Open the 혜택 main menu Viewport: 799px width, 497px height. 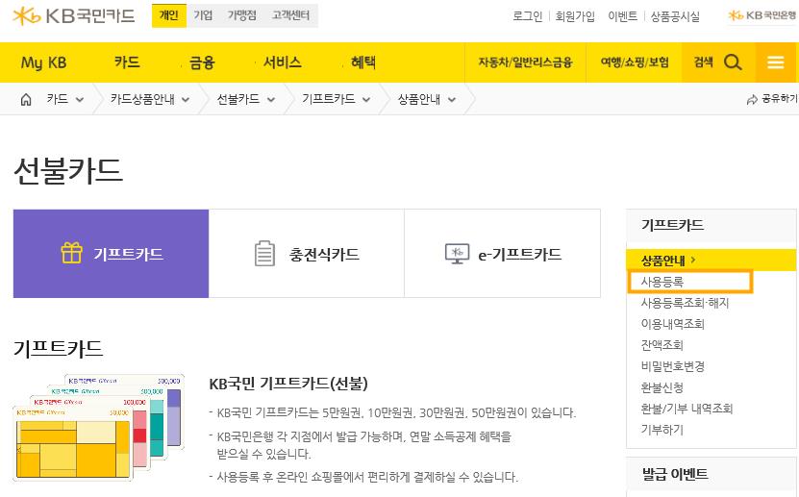363,62
